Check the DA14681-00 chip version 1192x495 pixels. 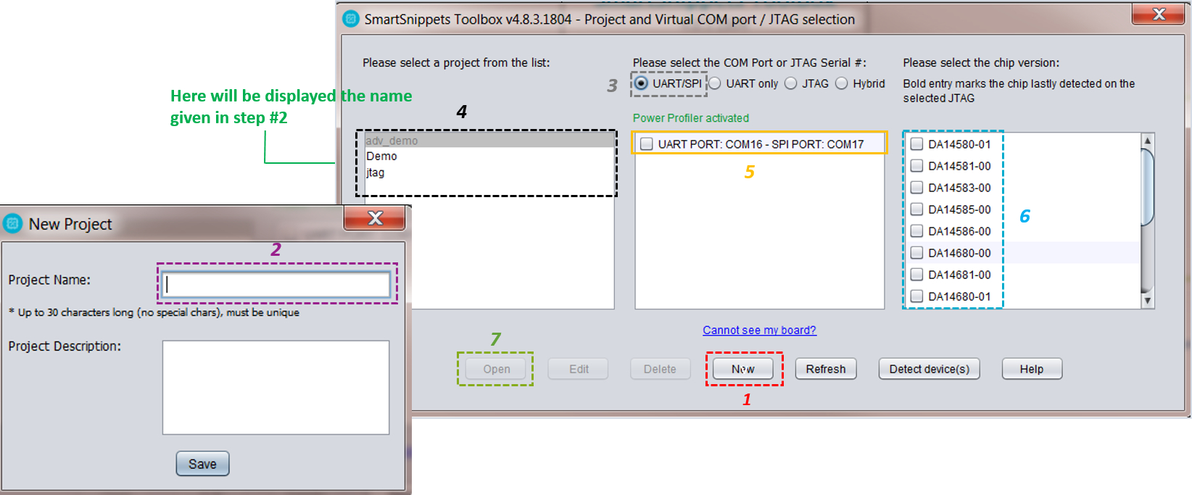coord(916,275)
